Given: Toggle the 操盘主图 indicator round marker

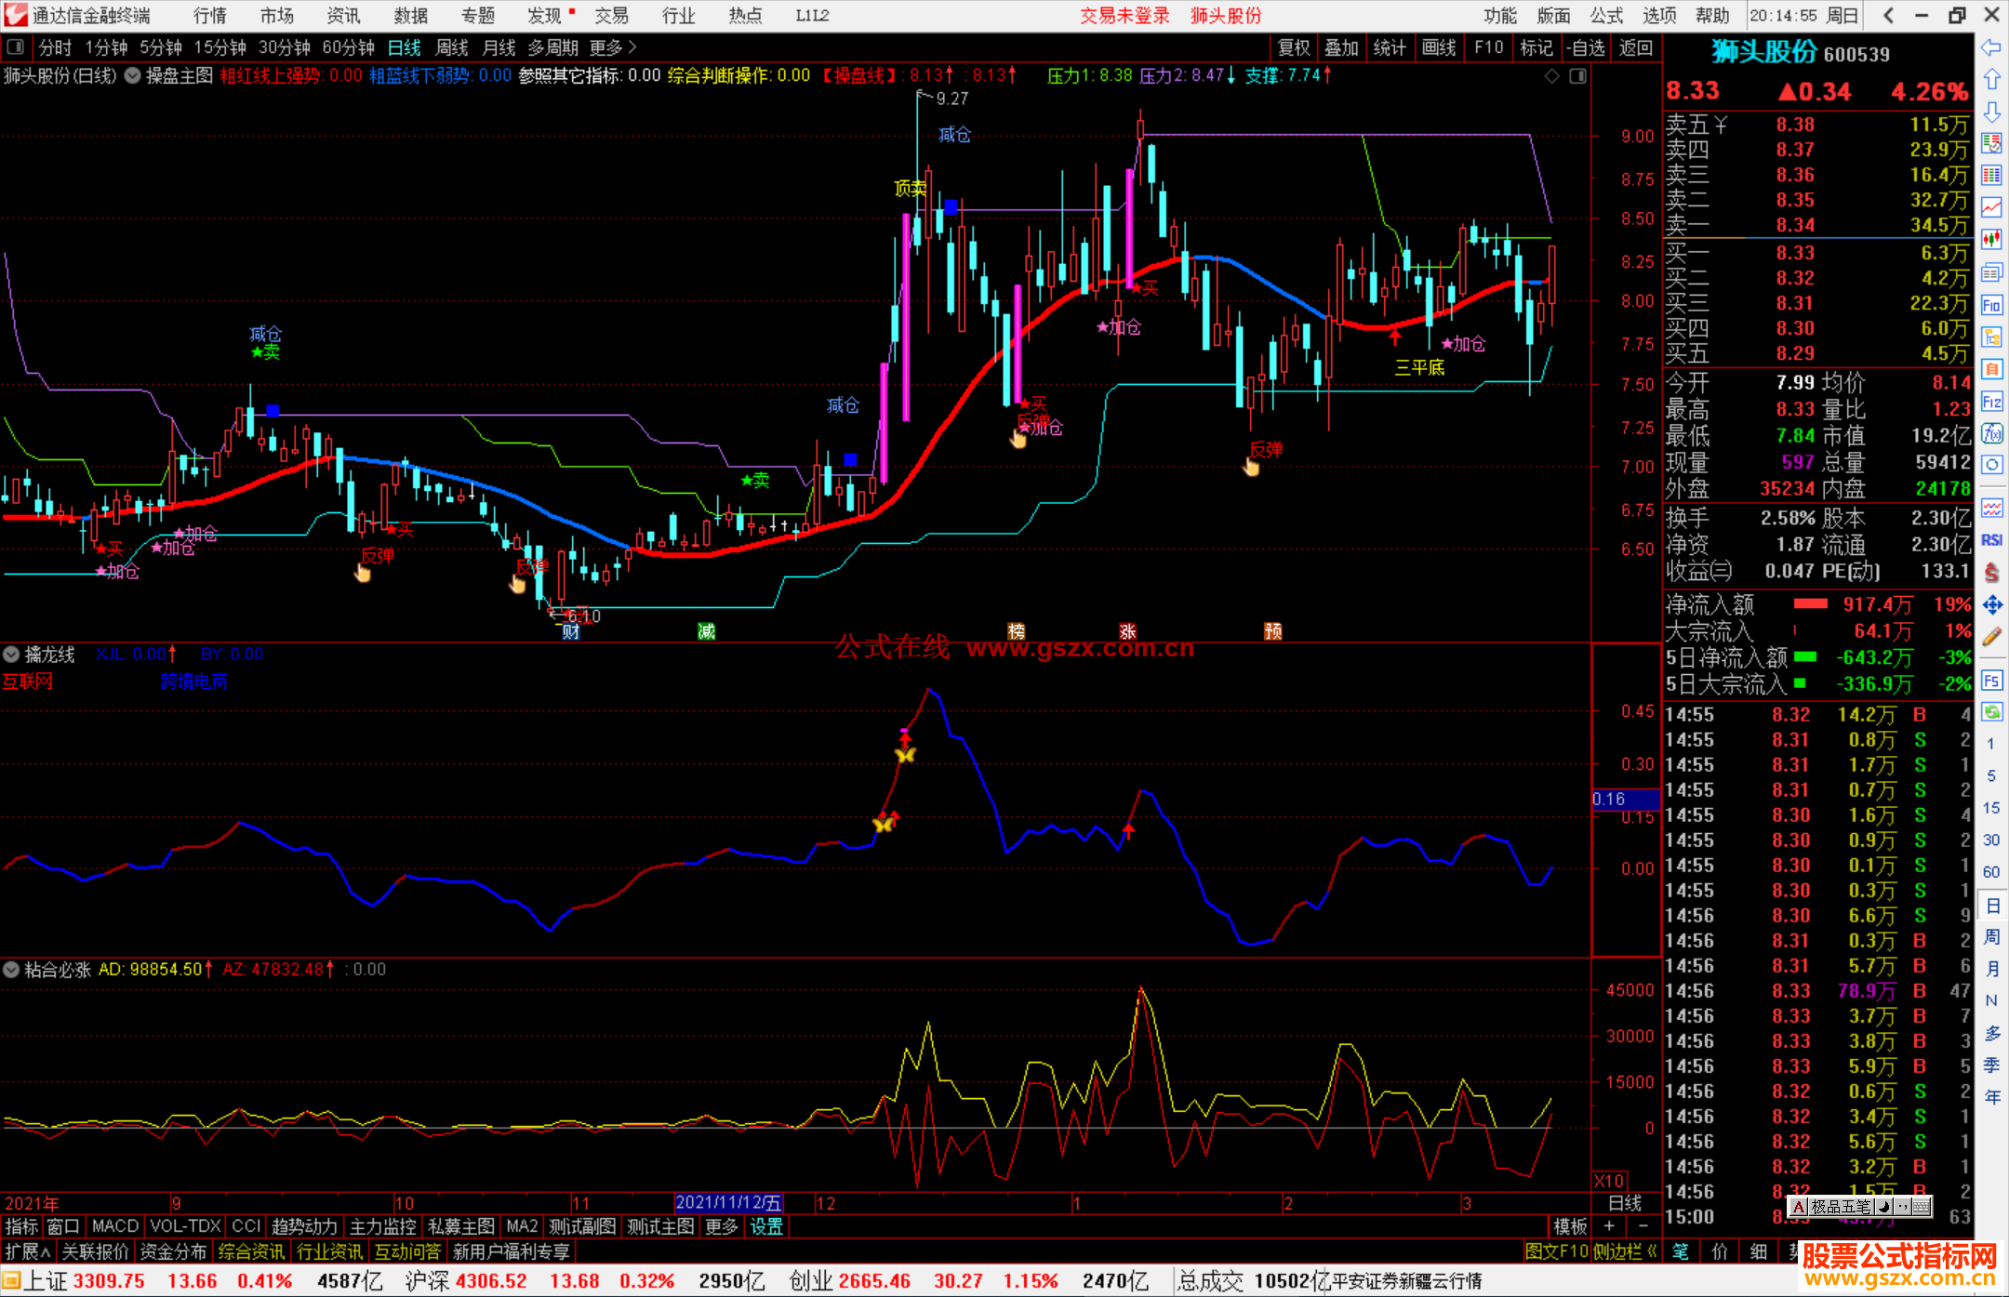Looking at the screenshot, I should coord(132,76).
